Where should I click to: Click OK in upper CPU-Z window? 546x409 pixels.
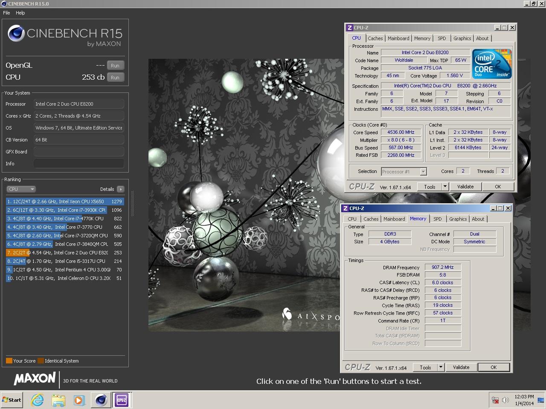point(498,187)
